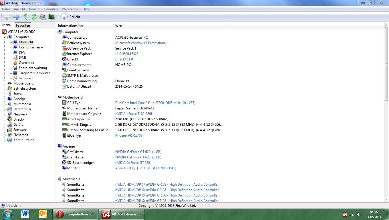Click the vertical scrollbar thumb
The image size is (389, 220).
pos(386,64)
